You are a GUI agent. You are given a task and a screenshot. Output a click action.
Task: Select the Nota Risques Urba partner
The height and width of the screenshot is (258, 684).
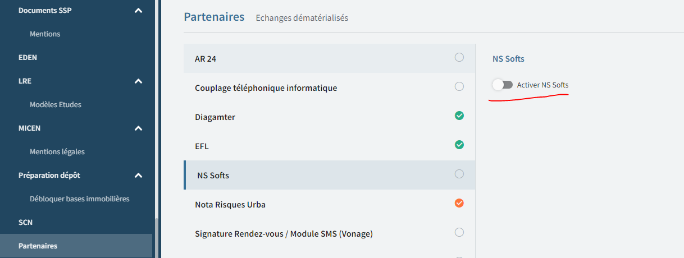pos(230,204)
